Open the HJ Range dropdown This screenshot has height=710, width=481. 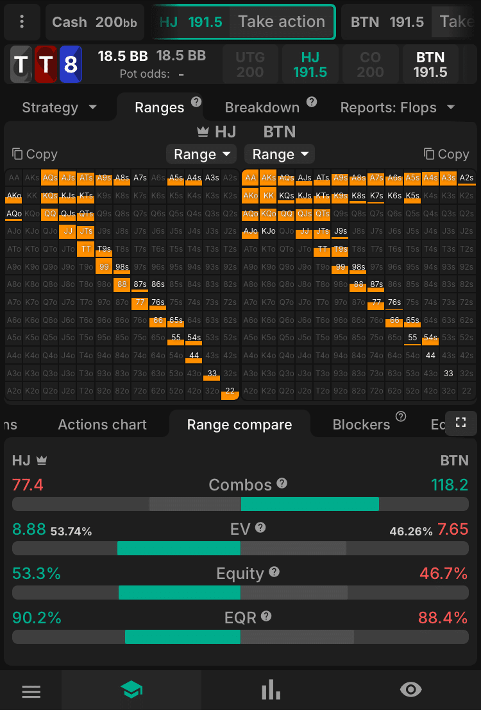click(201, 154)
